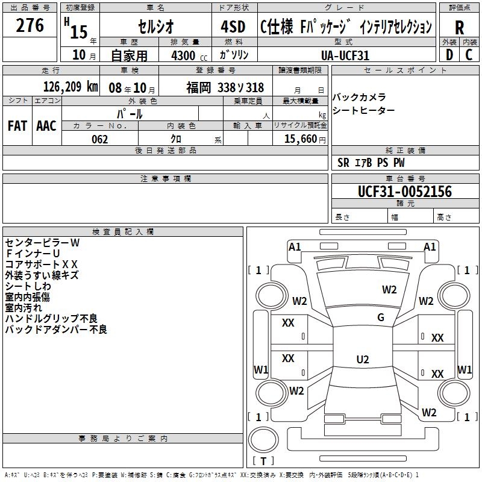Click the 注意事項欄 header
The image size is (482, 482).
click(165, 178)
